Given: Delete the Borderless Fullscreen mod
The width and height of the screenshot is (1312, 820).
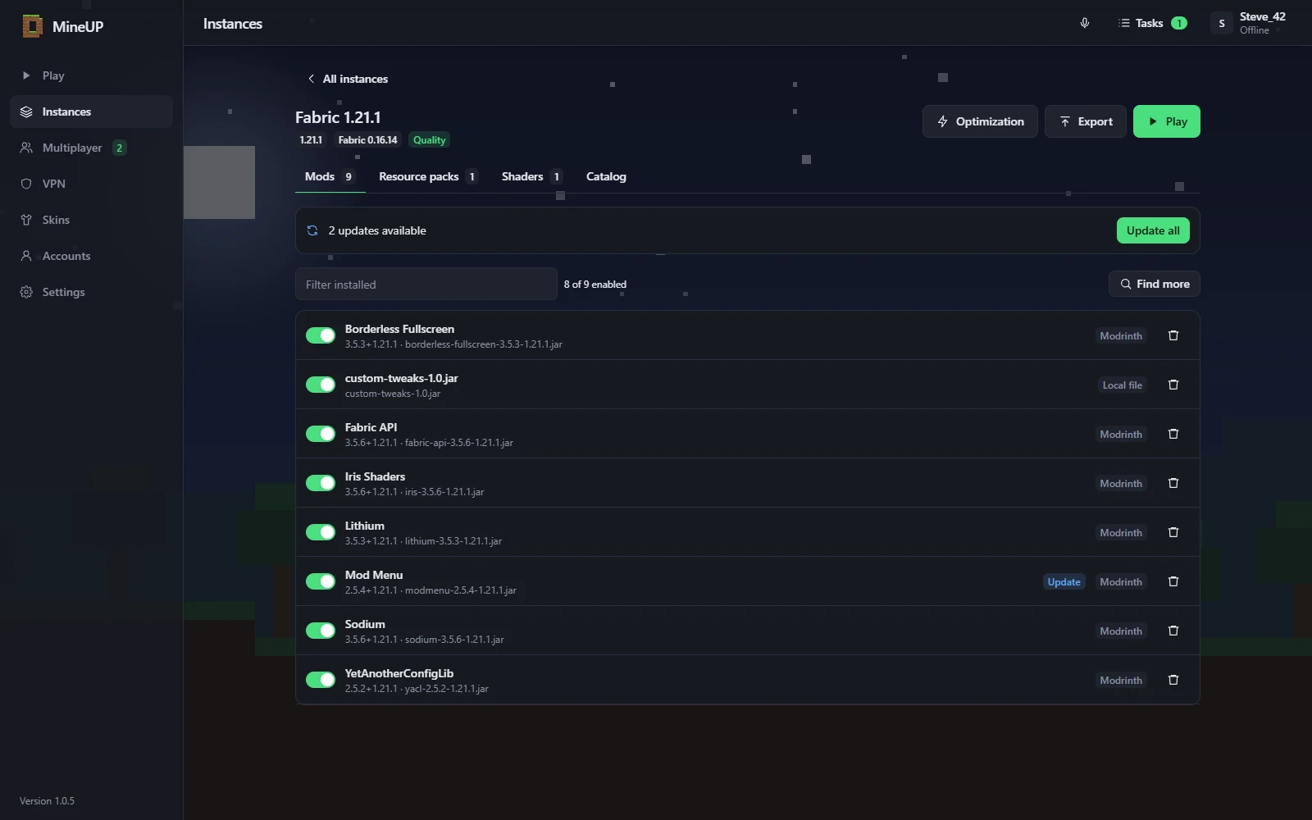Looking at the screenshot, I should tap(1173, 335).
